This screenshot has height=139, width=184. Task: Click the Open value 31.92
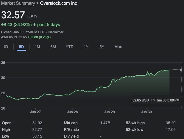click(37, 123)
